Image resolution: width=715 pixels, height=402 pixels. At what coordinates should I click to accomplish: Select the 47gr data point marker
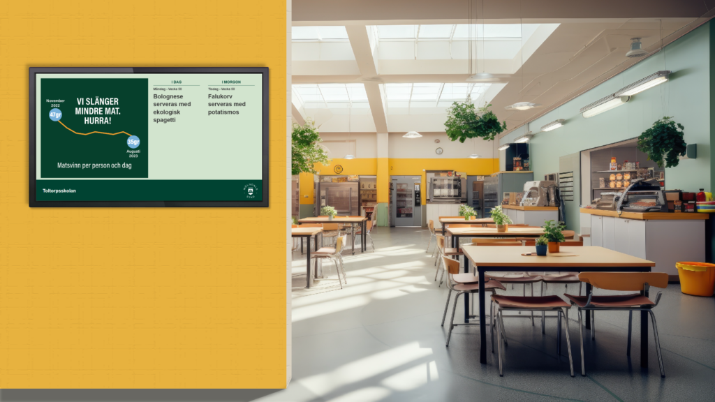[54, 114]
